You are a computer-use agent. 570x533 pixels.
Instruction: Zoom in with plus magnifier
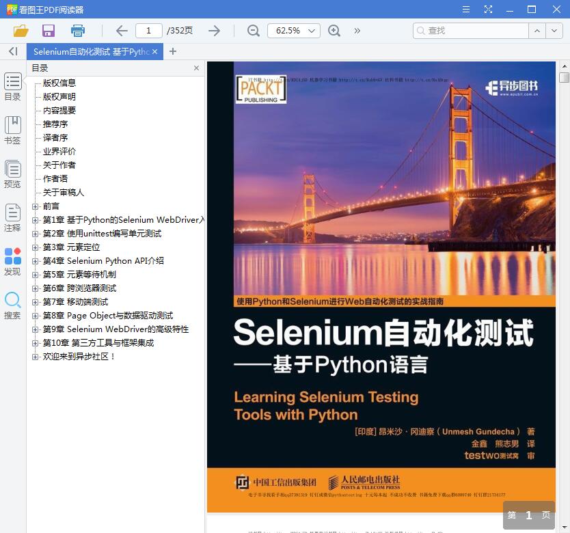click(334, 31)
